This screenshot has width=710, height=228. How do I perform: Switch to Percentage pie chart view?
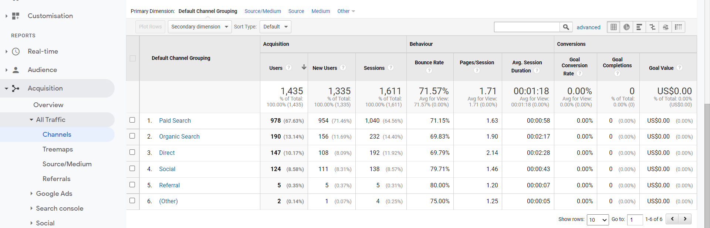click(x=626, y=27)
